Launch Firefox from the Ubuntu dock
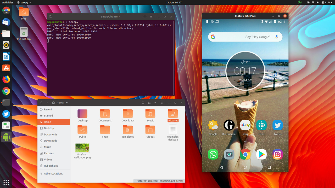335x188 pixels. coord(6,79)
